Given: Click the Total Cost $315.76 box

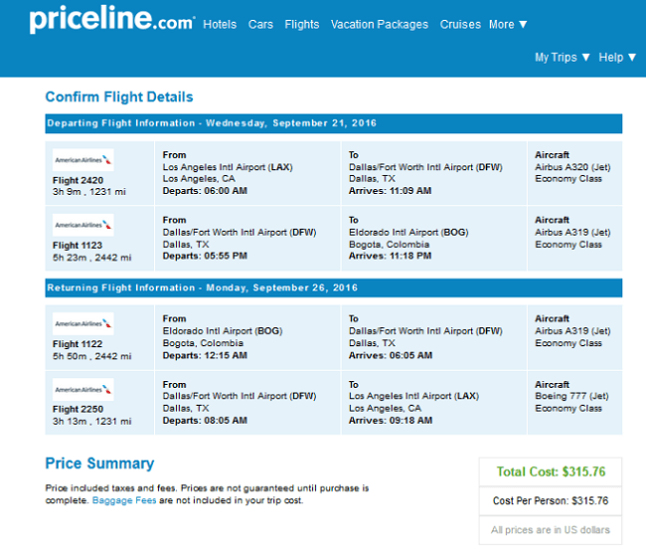Looking at the screenshot, I should click(551, 471).
